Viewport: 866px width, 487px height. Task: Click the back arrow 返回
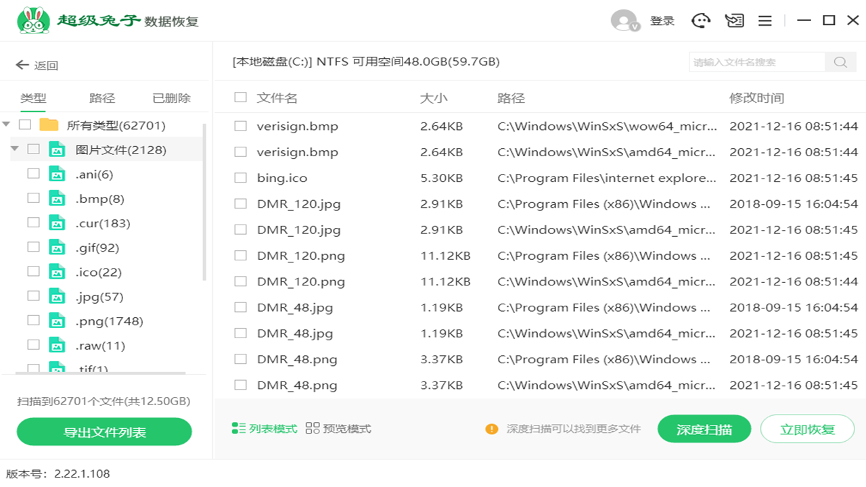click(x=37, y=66)
